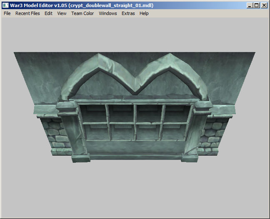Click the War3 Model Editor title bar icon
This screenshot has width=270, height=219.
pos(5,5)
